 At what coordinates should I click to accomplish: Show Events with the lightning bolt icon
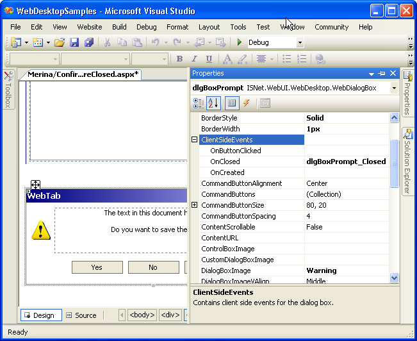(x=247, y=103)
